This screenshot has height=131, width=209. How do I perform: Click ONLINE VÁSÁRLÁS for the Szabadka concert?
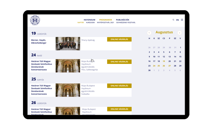[x=119, y=86]
